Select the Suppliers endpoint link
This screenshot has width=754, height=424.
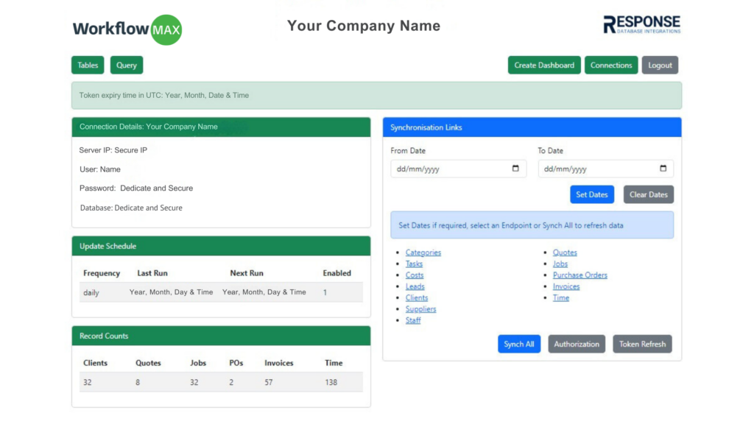click(420, 309)
